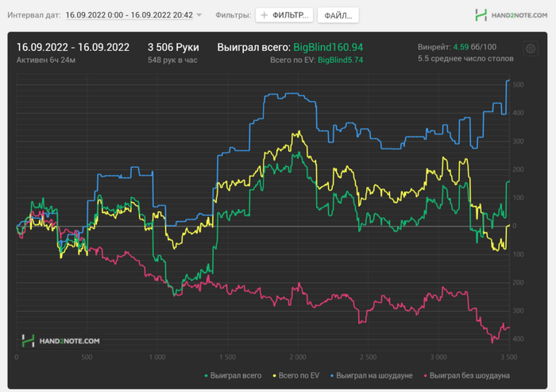Add a filter with ФИЛЬТР... button
The image size is (556, 392).
click(x=284, y=15)
